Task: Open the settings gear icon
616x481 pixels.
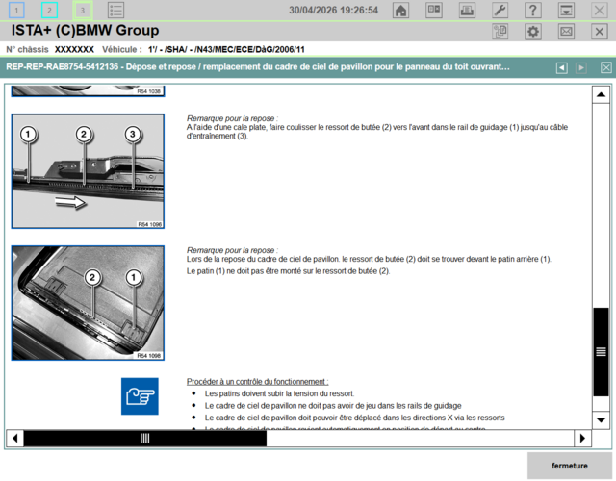Action: tap(533, 32)
